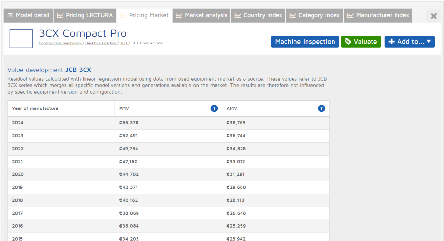Select the 2022 year cell
The image size is (444, 241).
tap(18, 149)
